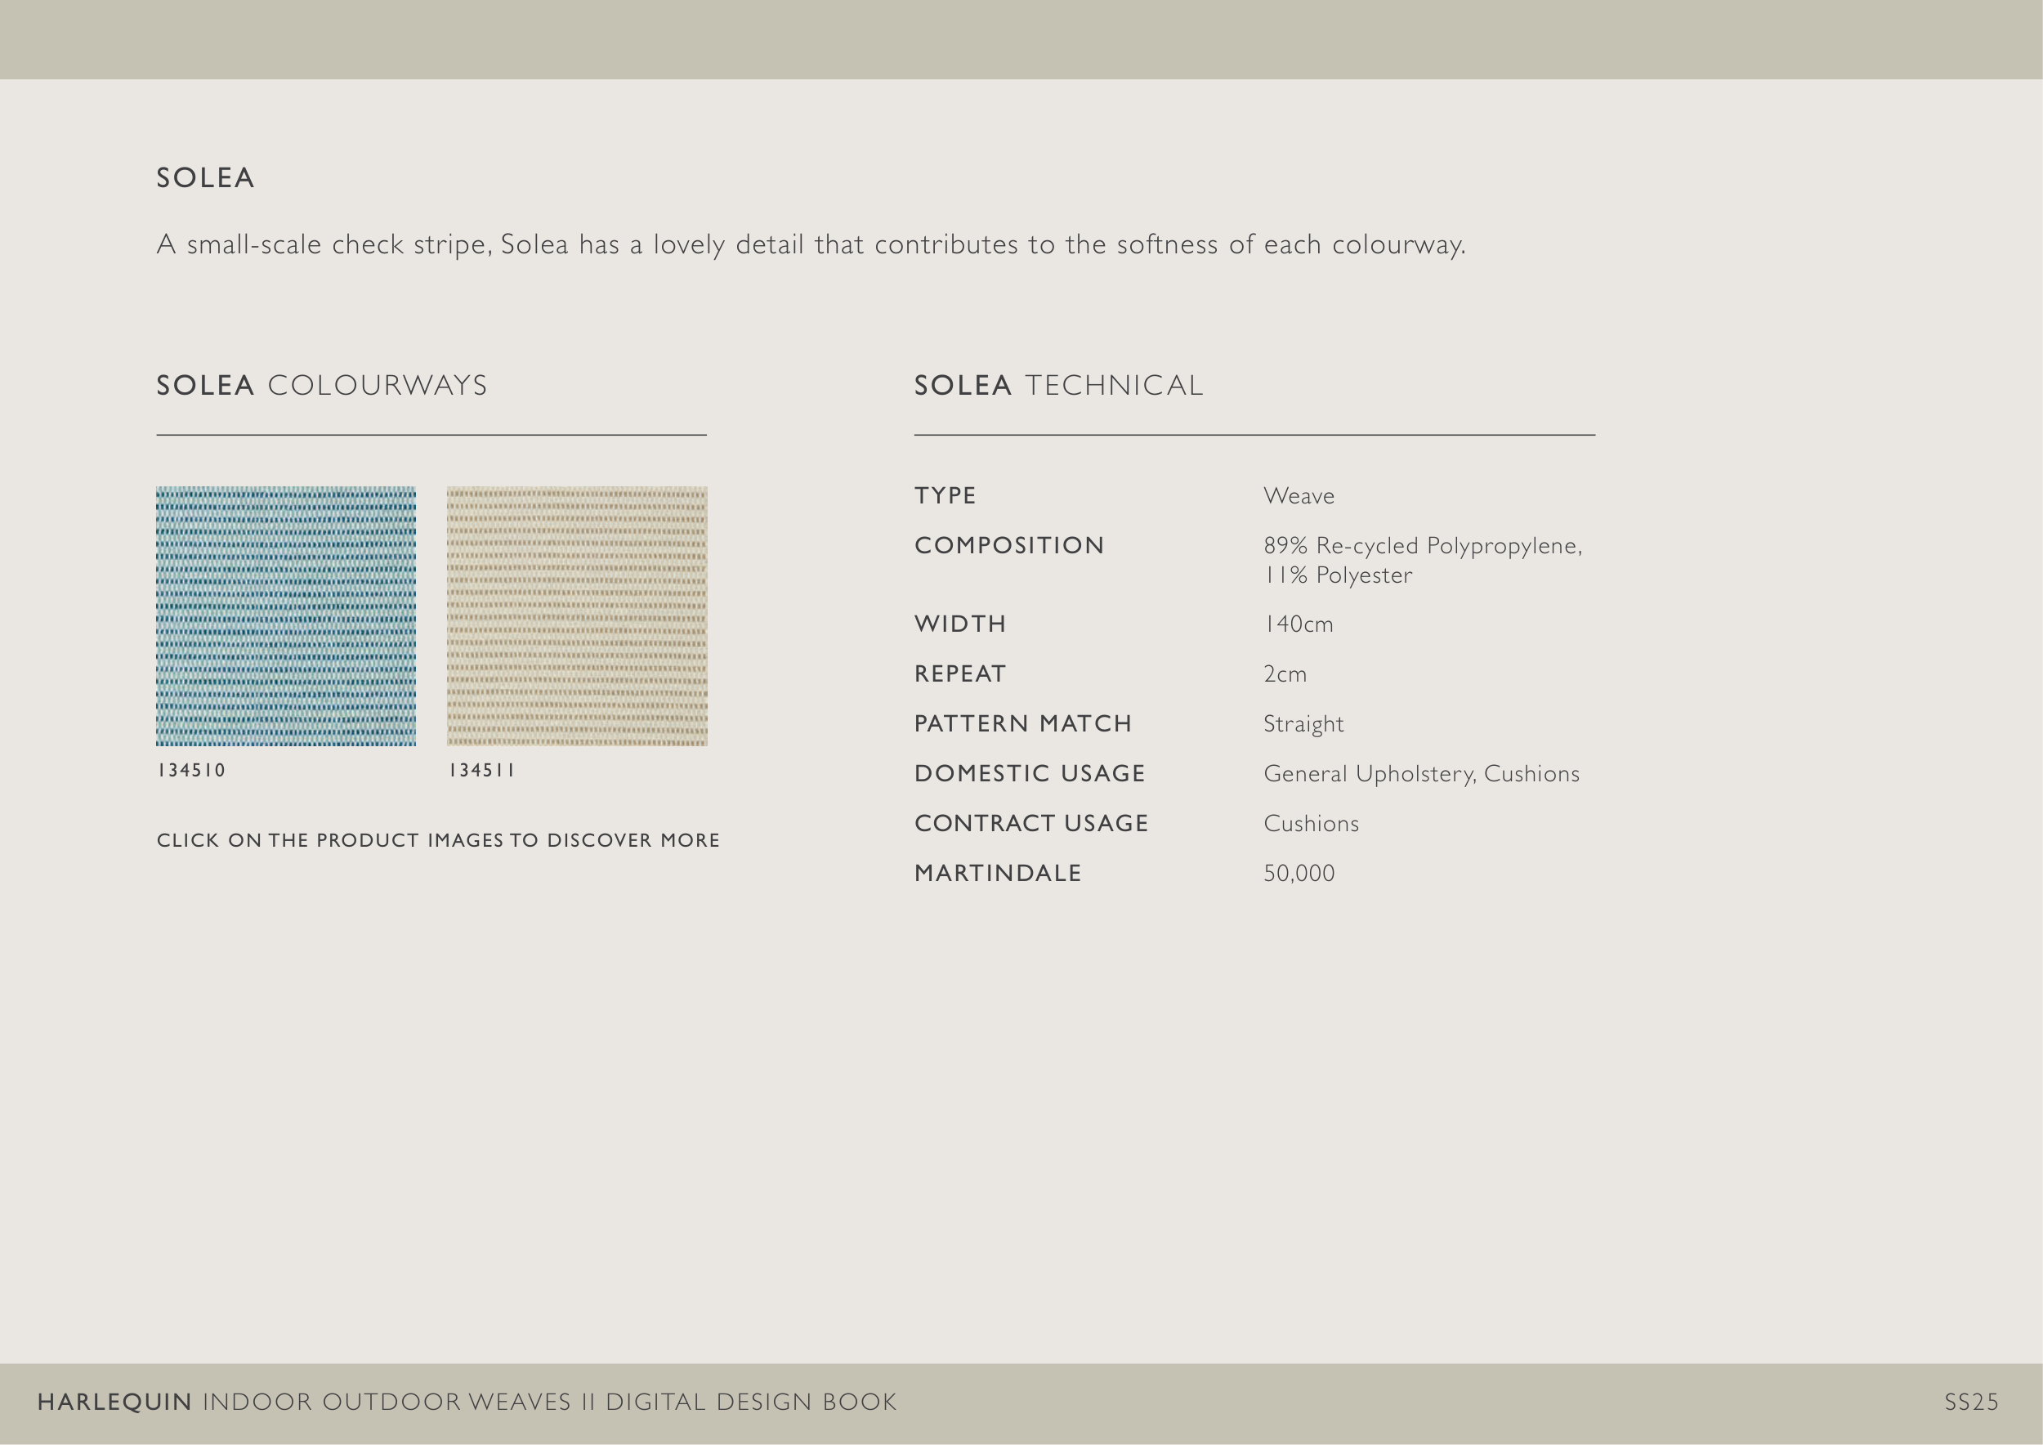Click the Re-cycled Polypropylene composition text
The height and width of the screenshot is (1445, 2043).
click(x=1422, y=545)
